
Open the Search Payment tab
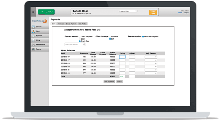click(71, 24)
